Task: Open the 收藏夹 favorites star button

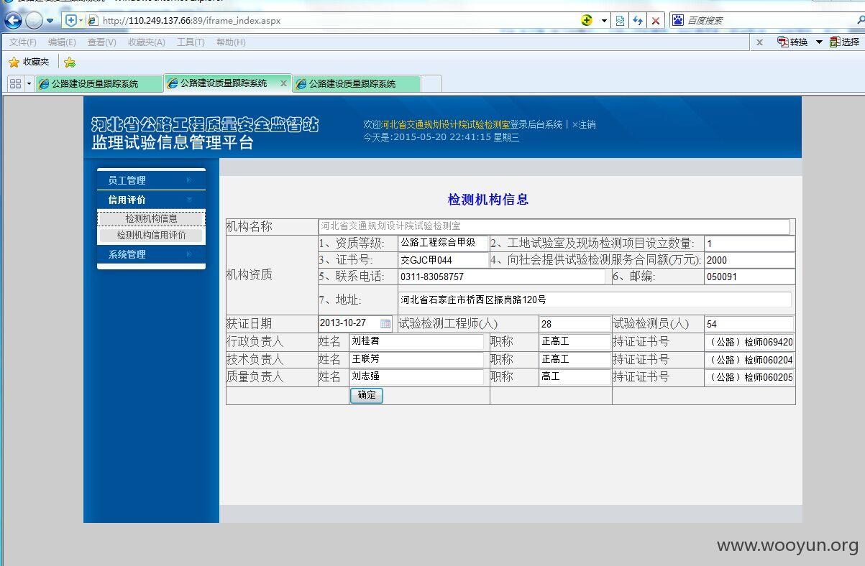Action: click(29, 62)
